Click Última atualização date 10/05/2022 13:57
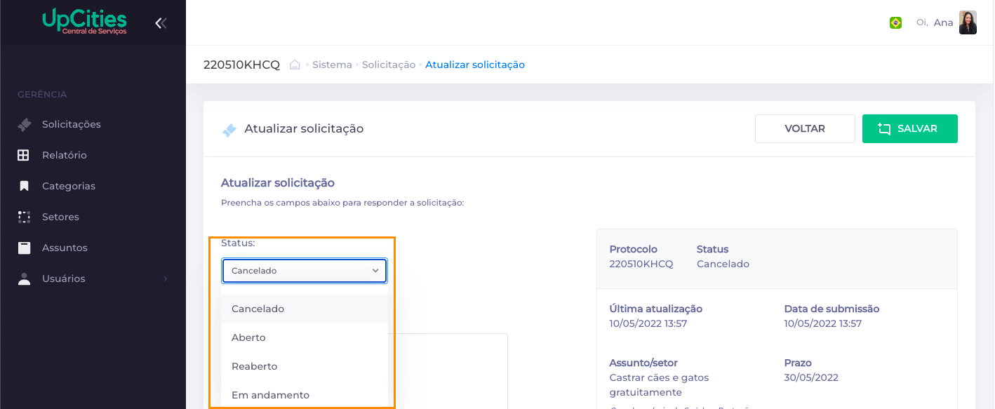 pyautogui.click(x=648, y=323)
